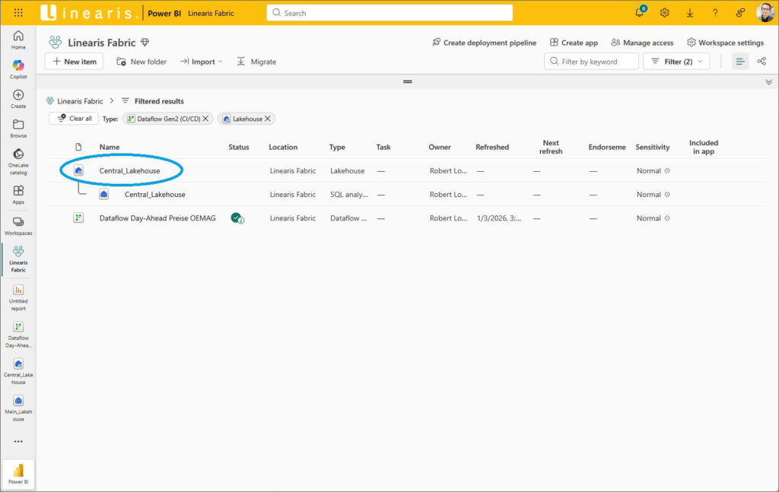Image resolution: width=779 pixels, height=492 pixels.
Task: Open settings gear in header
Action: pyautogui.click(x=664, y=13)
